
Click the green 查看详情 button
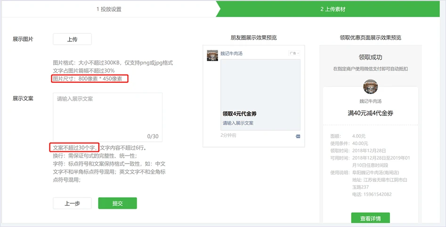coord(370,219)
